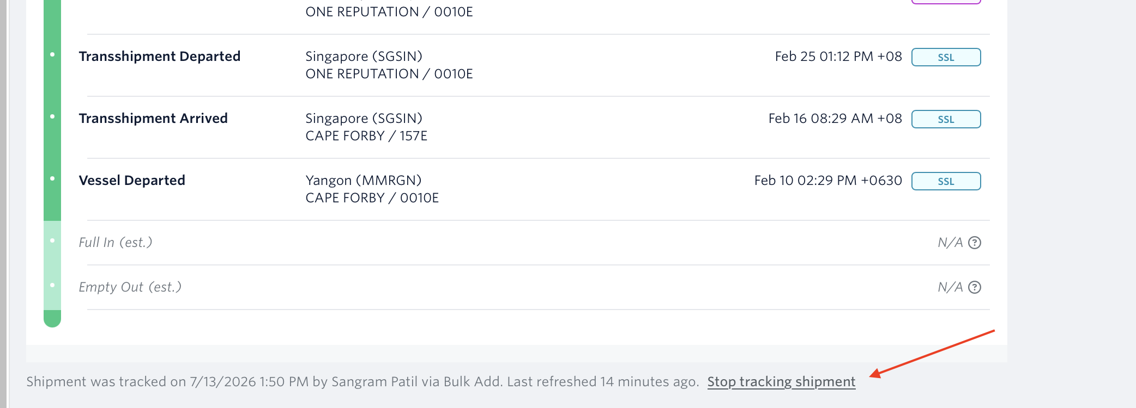Click timeline dot for Empty Out (est.)

52,285
